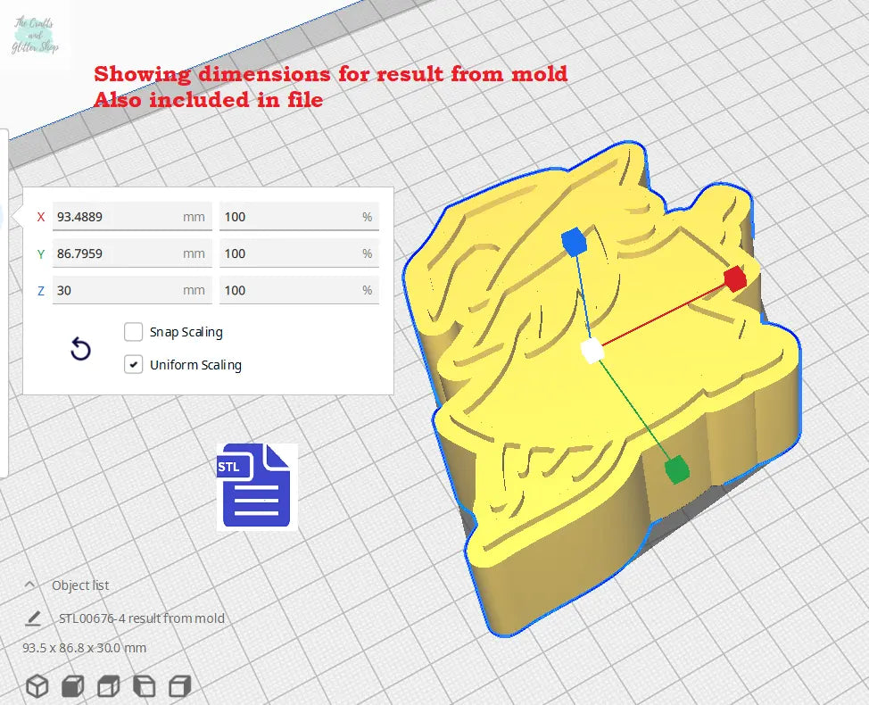Grab the red X-axis scale handle

(734, 278)
